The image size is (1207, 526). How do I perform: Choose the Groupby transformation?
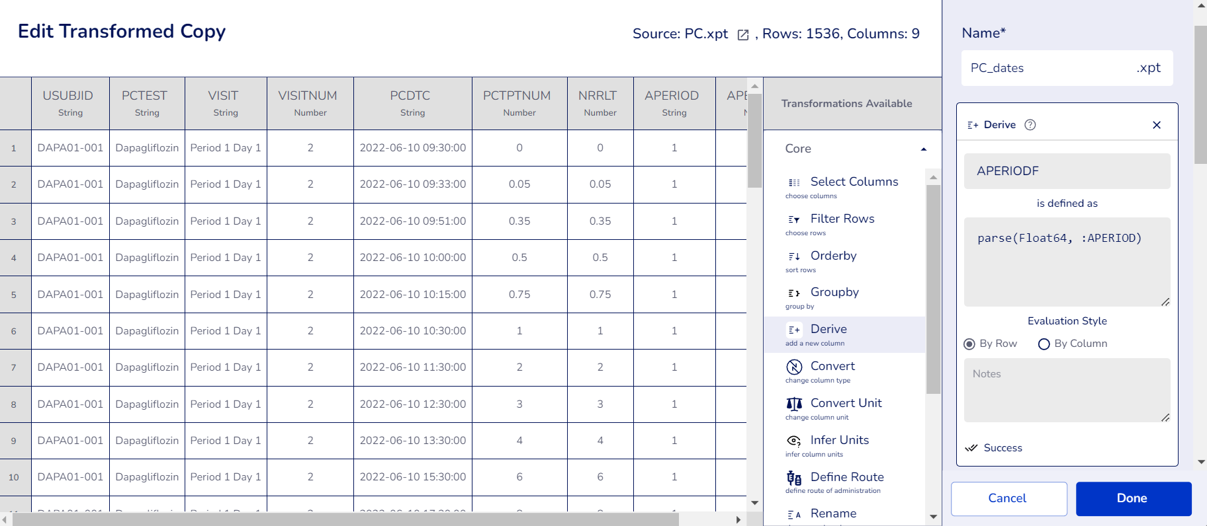[845, 297]
